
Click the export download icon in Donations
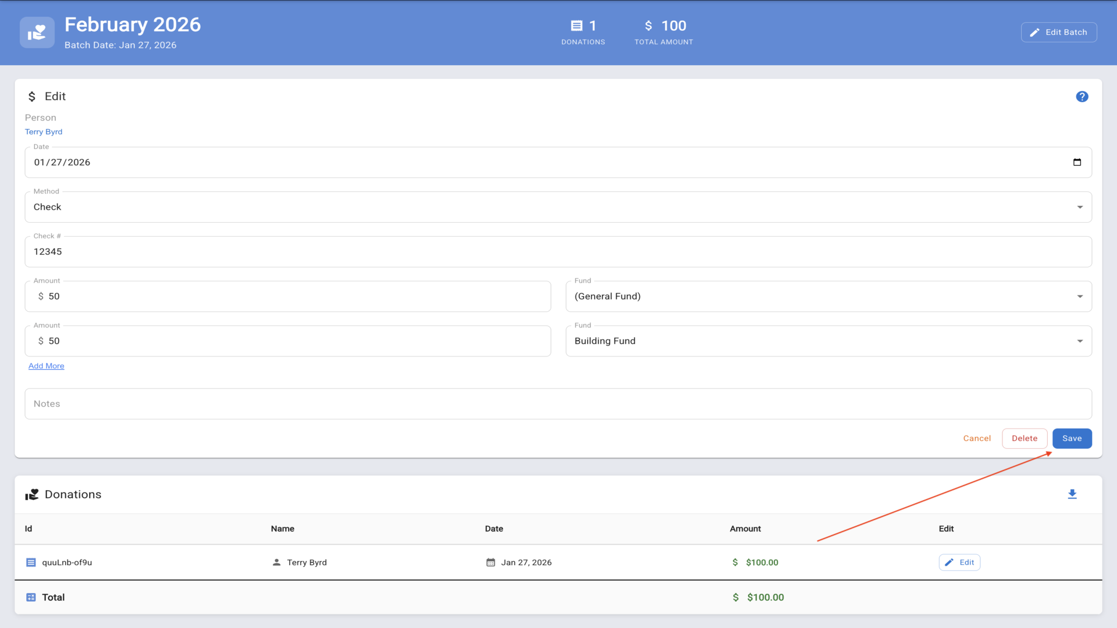1072,494
